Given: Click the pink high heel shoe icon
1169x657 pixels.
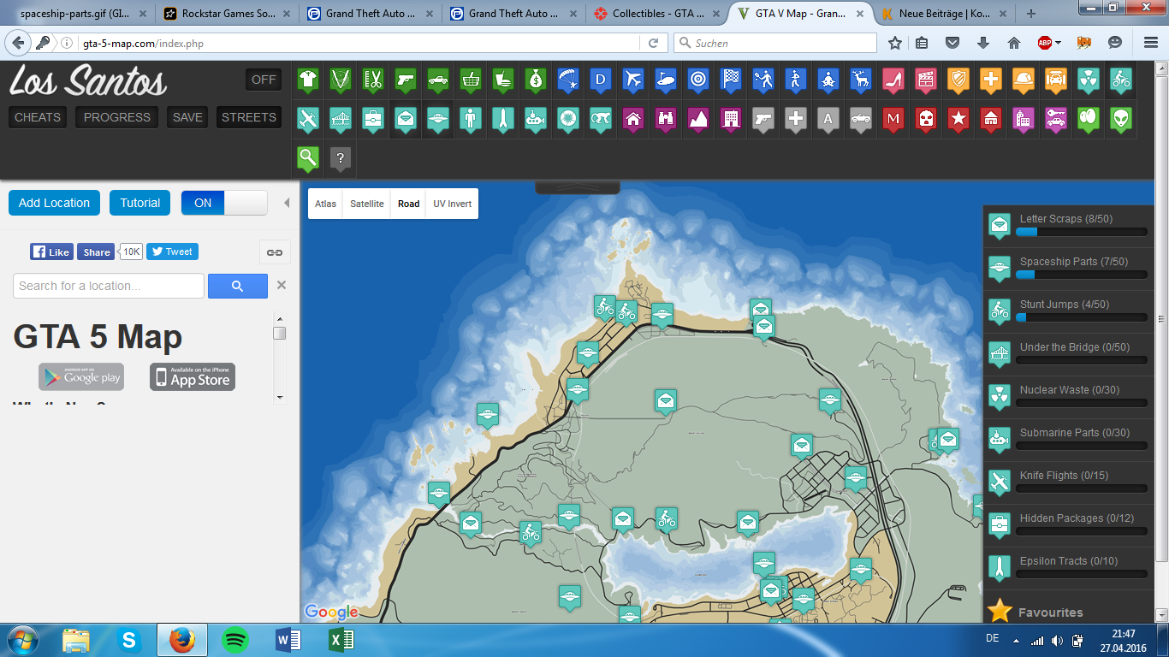Looking at the screenshot, I should (x=893, y=80).
